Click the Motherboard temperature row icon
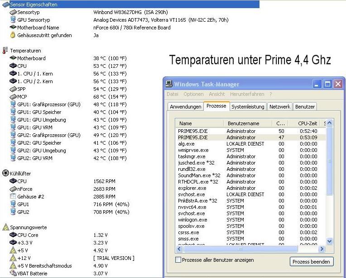 coord(13,58)
